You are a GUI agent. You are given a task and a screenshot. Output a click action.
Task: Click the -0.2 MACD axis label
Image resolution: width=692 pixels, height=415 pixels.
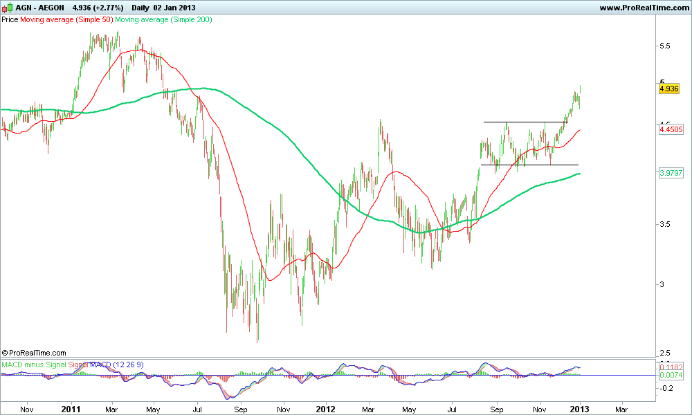click(x=666, y=388)
